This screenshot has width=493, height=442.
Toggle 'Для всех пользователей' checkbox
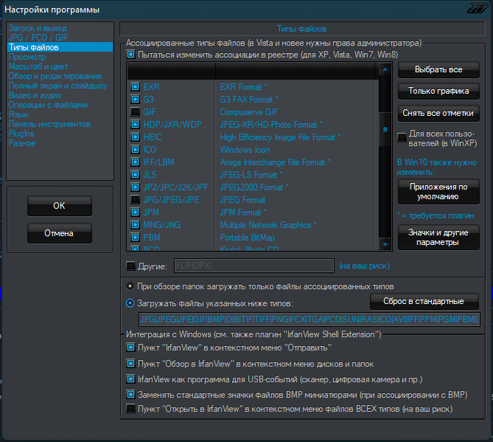pos(402,137)
